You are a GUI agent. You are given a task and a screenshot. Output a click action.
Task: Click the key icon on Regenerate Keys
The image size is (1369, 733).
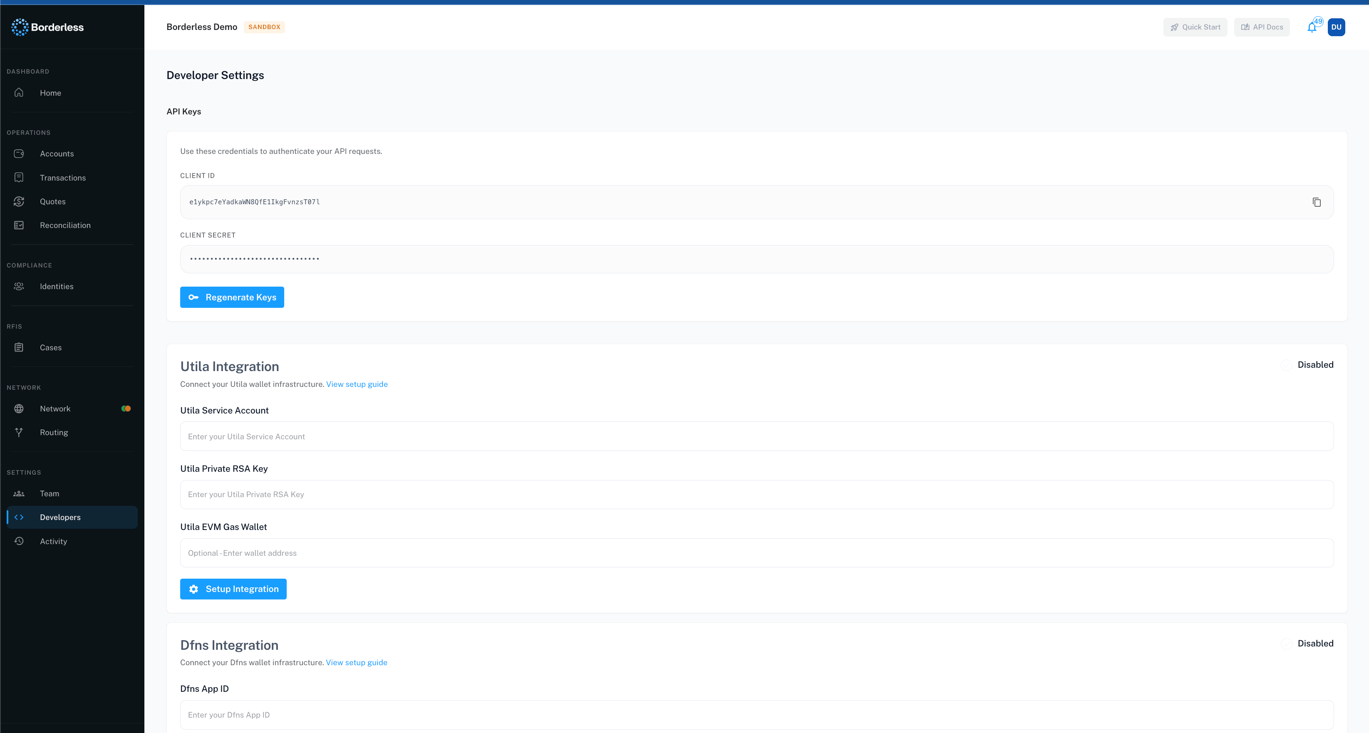tap(193, 297)
